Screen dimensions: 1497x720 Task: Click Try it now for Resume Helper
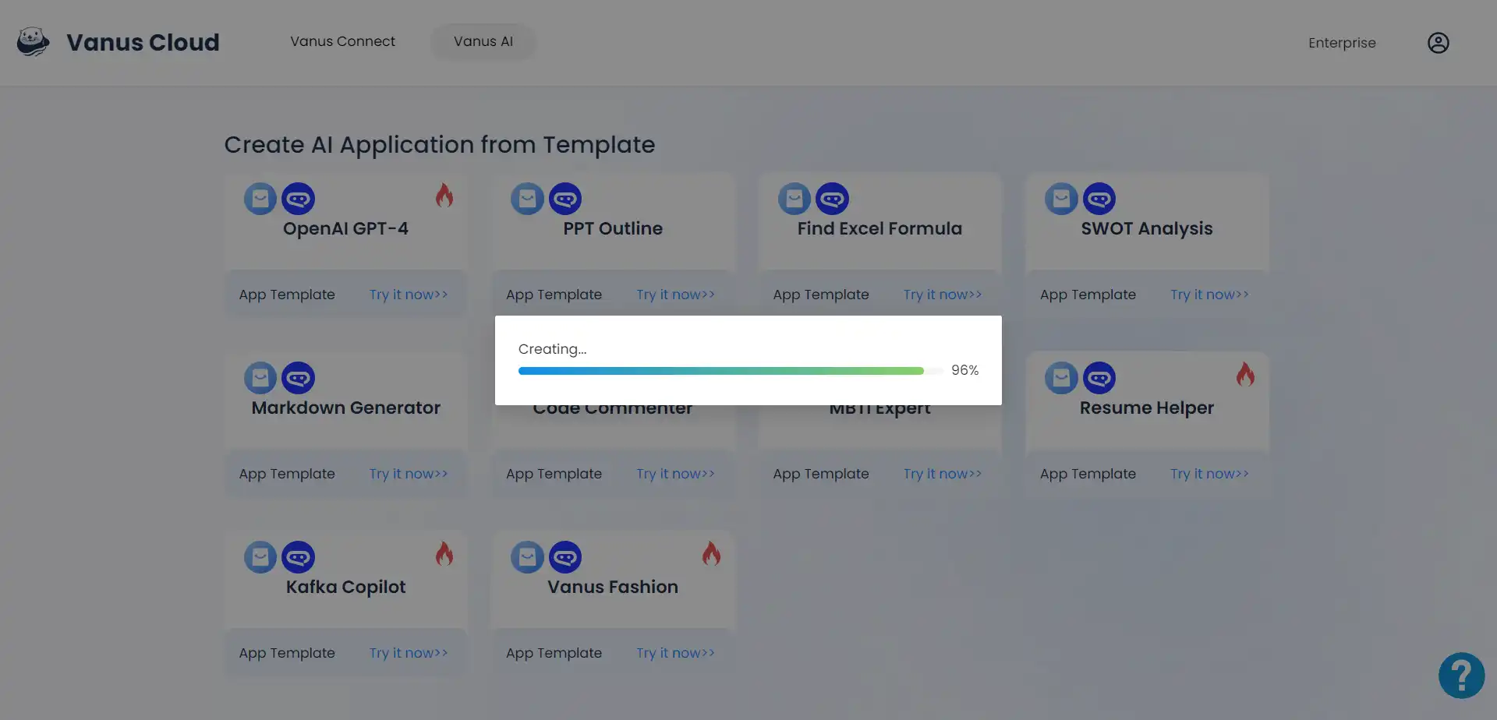point(1209,474)
